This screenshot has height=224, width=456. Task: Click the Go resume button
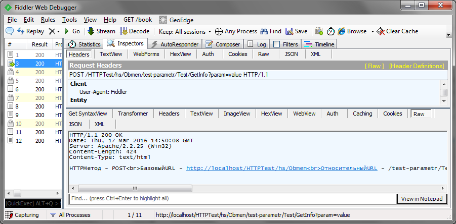pyautogui.click(x=72, y=31)
